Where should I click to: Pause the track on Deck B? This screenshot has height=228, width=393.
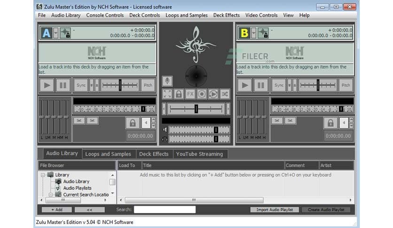[261, 85]
